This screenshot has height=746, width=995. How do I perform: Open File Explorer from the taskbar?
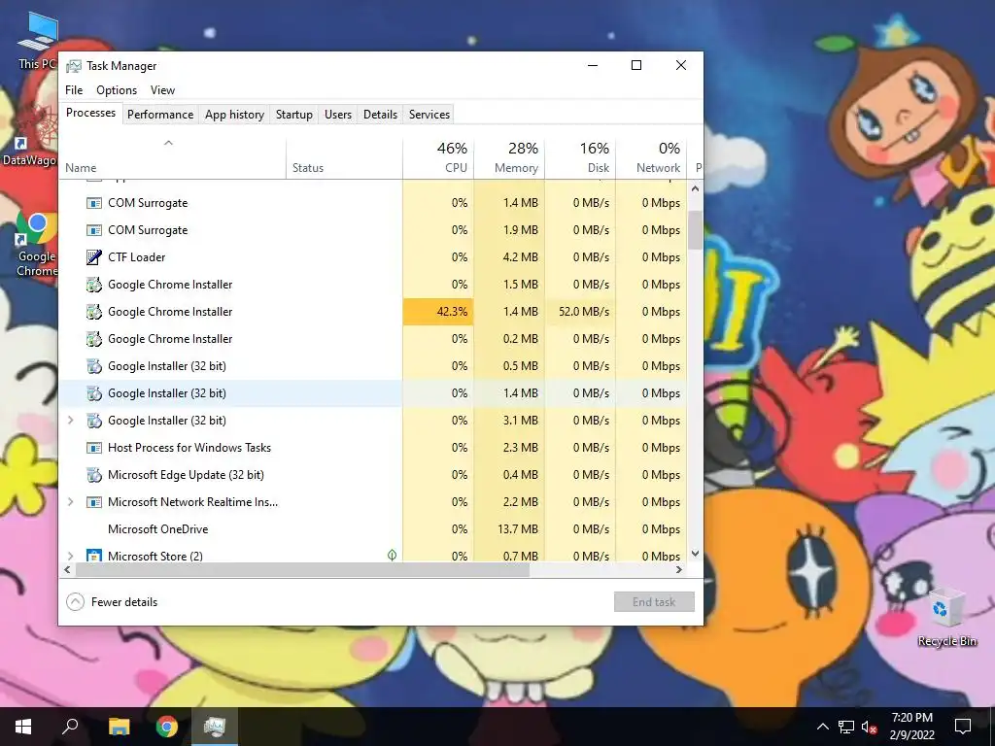coord(119,727)
